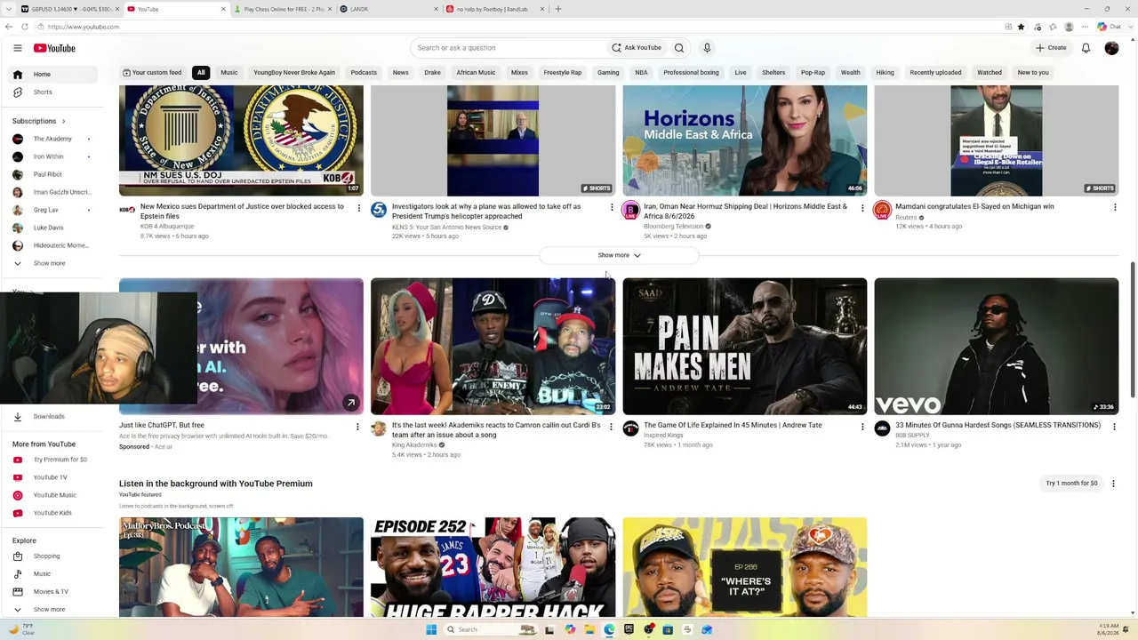Image resolution: width=1138 pixels, height=640 pixels.
Task: Open options for New Mexico sues video
Action: pos(359,208)
